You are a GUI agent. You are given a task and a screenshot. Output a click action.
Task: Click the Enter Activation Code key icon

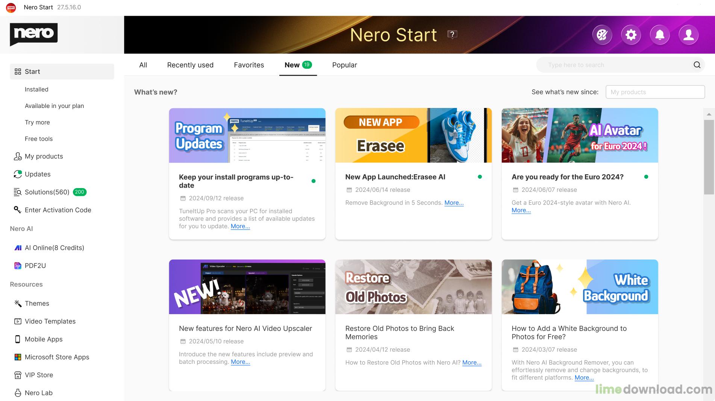tap(18, 210)
